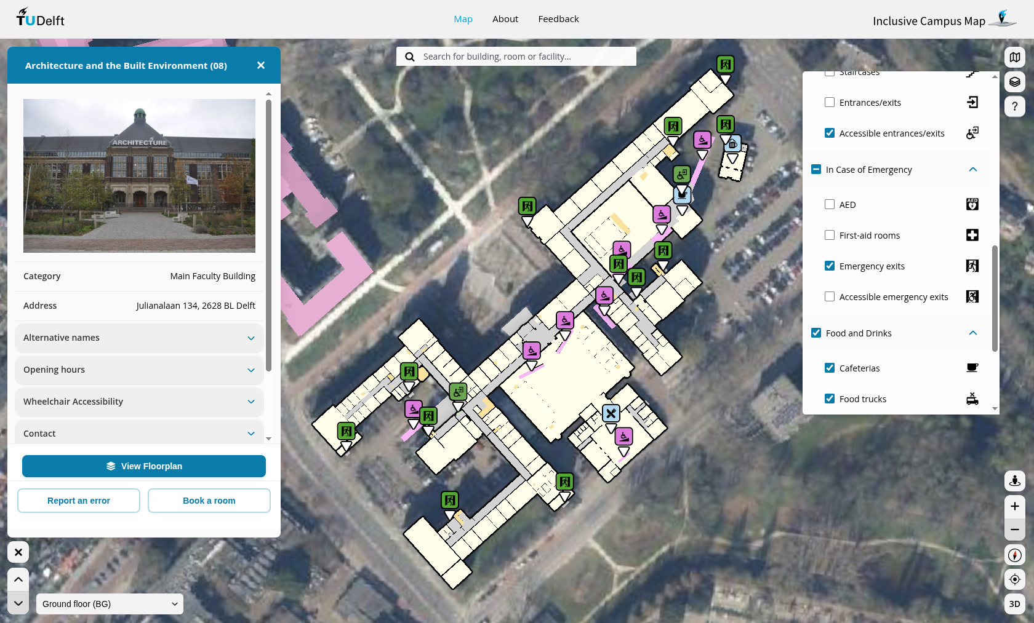Center map on my location

[x=1014, y=579]
